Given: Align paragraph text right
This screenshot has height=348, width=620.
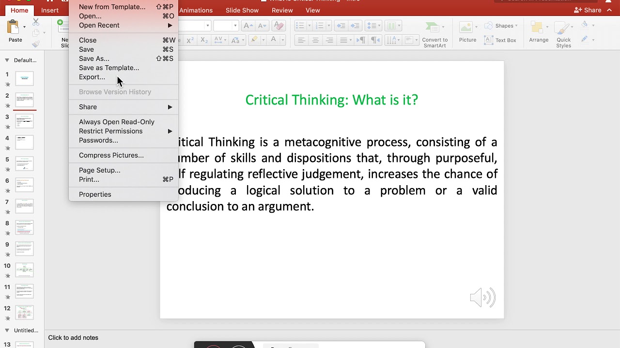Looking at the screenshot, I should point(329,40).
